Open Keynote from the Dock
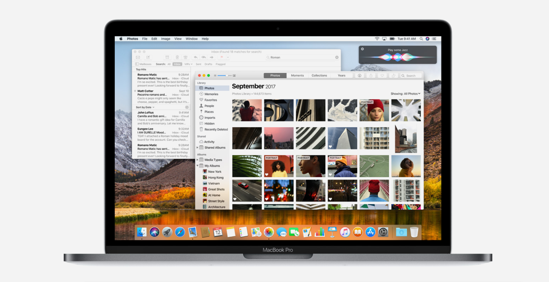Screen dimensions: 549x282 (x=332, y=232)
